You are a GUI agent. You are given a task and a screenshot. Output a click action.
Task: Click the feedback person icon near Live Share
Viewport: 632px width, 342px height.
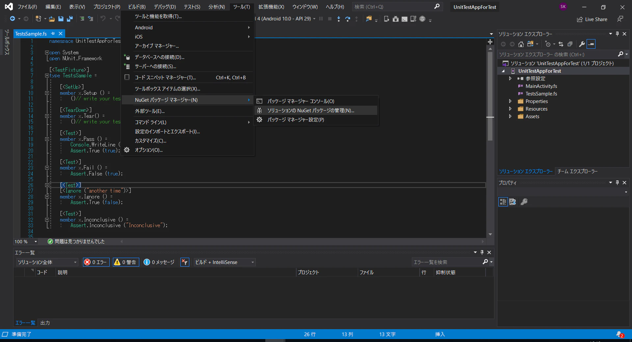coord(620,19)
